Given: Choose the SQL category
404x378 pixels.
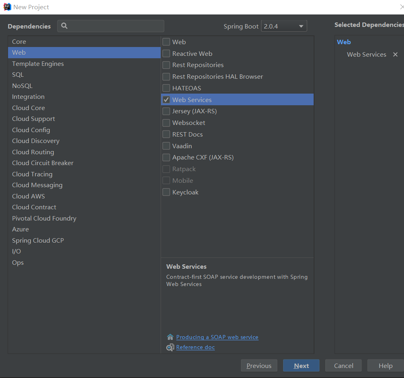Looking at the screenshot, I should coord(84,75).
